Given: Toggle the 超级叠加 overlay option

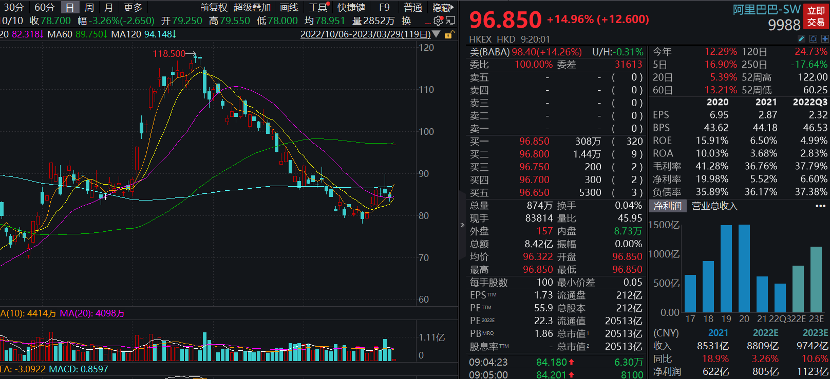Looking at the screenshot, I should click(x=252, y=7).
